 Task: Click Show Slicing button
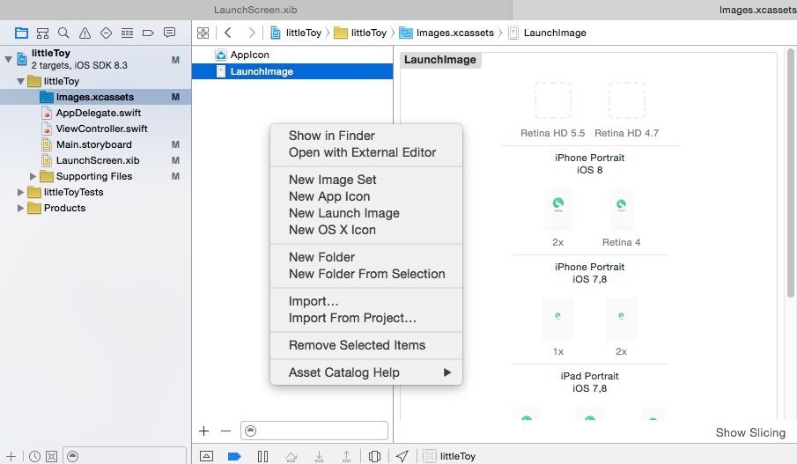750,432
